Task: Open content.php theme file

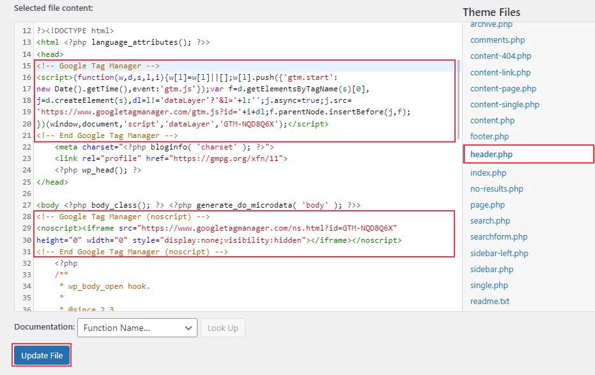Action: [492, 121]
